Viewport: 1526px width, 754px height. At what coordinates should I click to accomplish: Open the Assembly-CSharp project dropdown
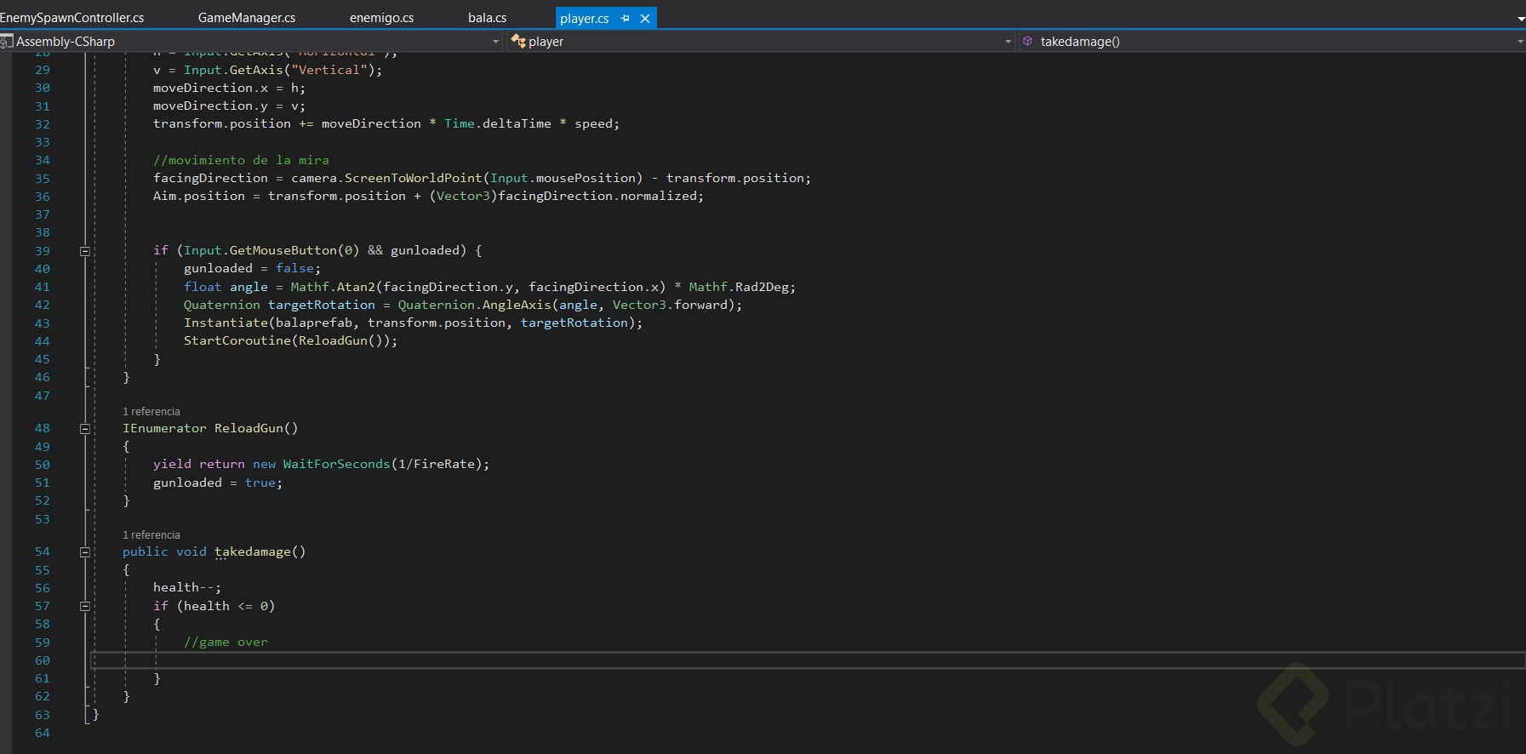[496, 42]
